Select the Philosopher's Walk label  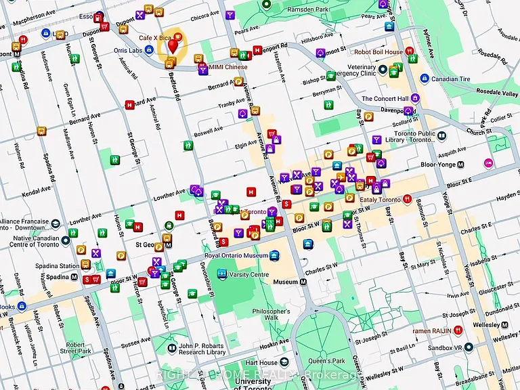(x=272, y=314)
